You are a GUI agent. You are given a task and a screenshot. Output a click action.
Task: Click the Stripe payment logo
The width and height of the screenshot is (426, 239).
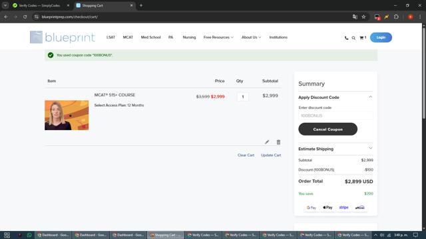(x=343, y=208)
